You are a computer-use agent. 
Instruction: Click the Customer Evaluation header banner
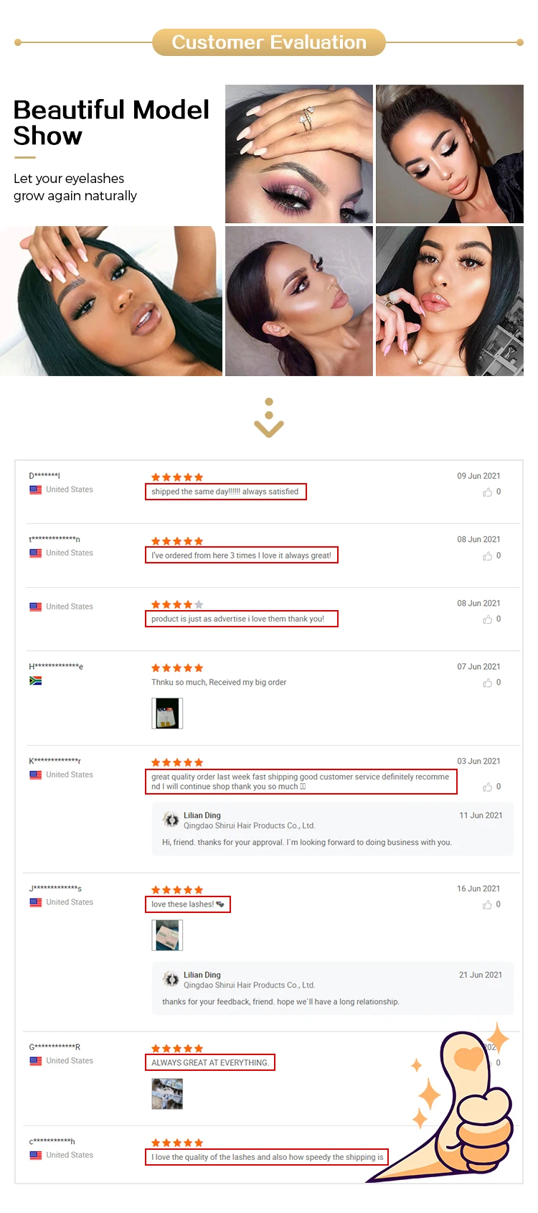coord(269,42)
